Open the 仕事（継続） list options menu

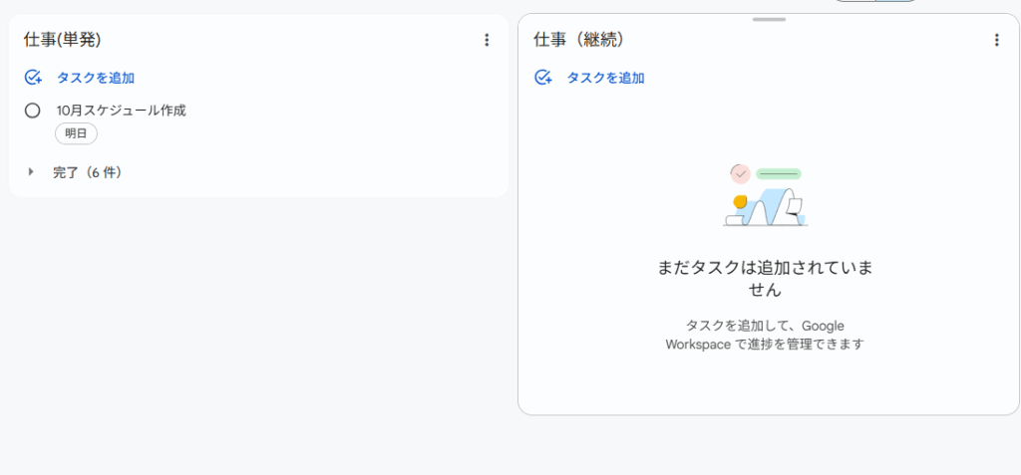[996, 40]
